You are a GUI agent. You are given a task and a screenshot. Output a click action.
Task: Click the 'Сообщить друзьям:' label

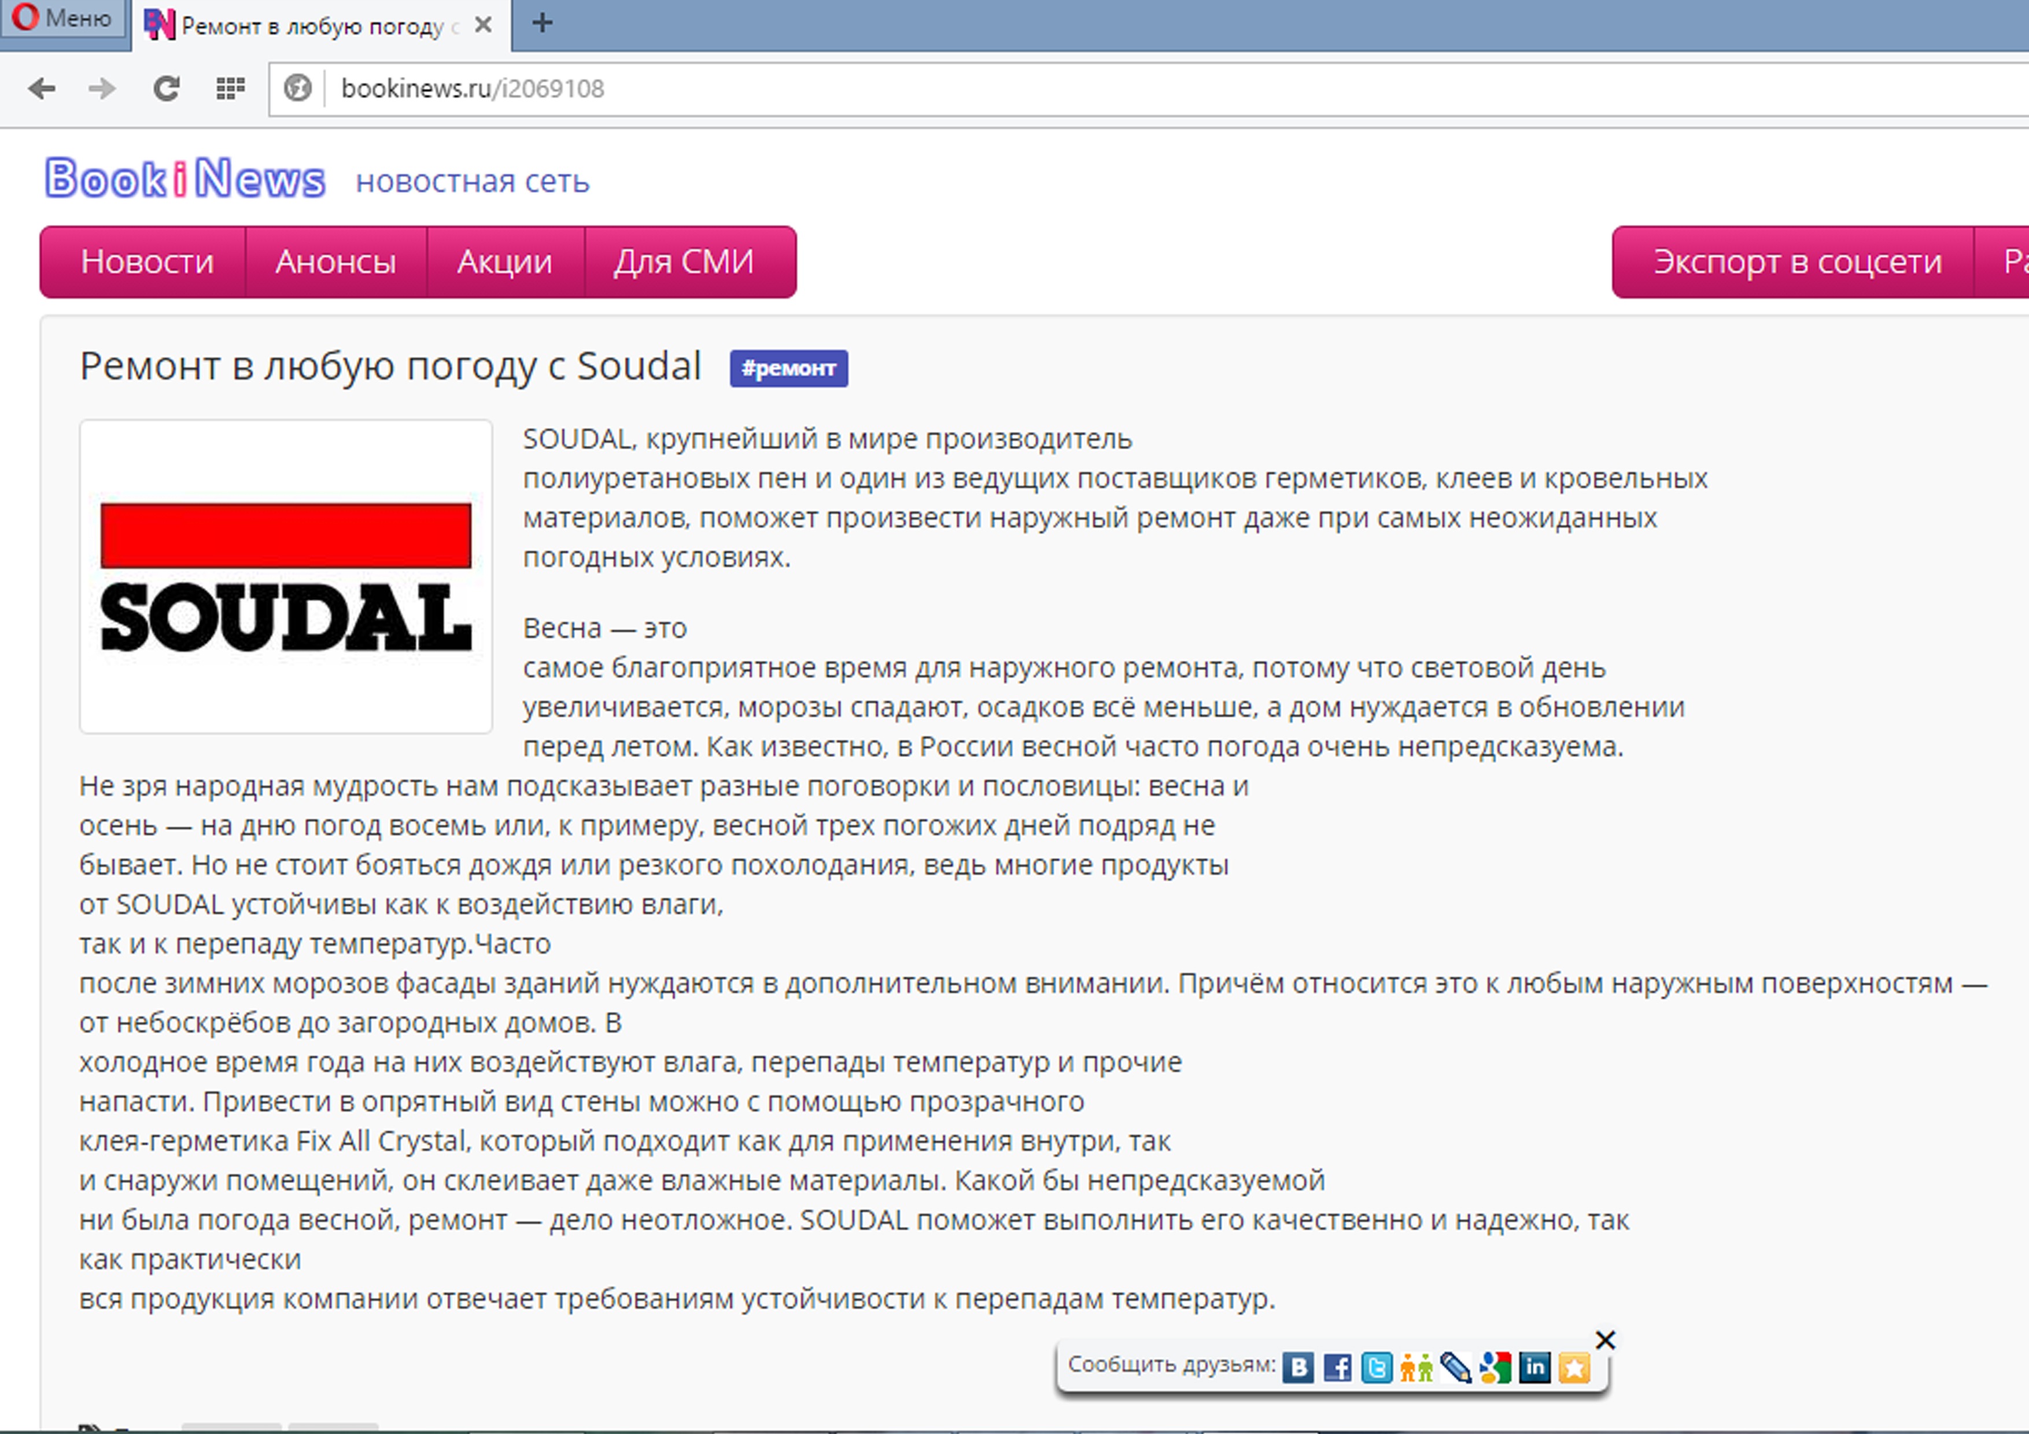1172,1365
